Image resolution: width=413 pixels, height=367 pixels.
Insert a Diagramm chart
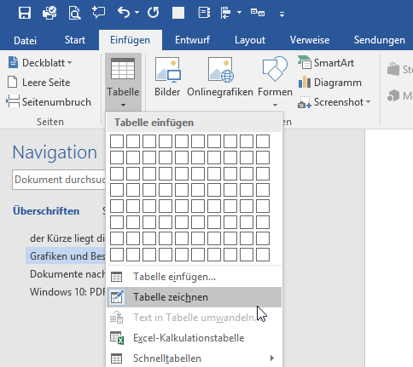330,83
